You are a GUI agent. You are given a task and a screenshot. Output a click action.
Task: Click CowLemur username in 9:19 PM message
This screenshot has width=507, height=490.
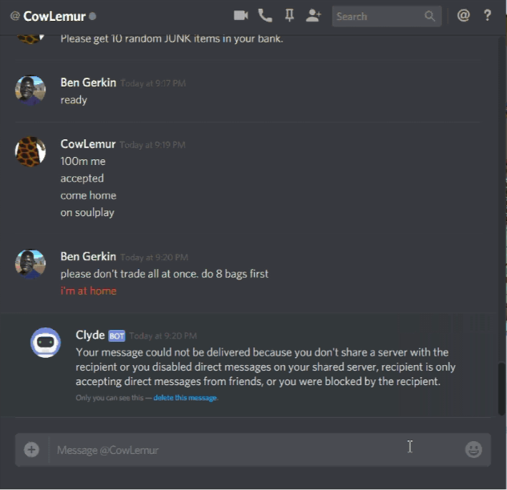(x=88, y=144)
